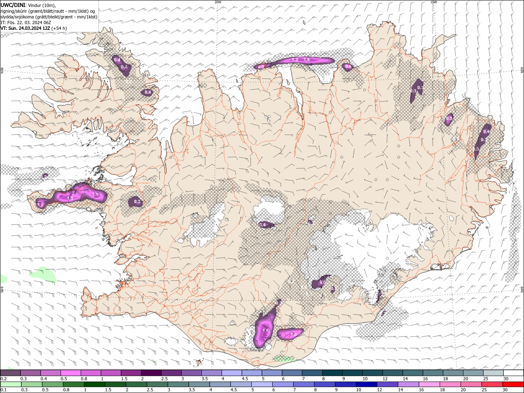Click the purple snow area on the southern glacier
Screen dimensions: 524x393
265,327
